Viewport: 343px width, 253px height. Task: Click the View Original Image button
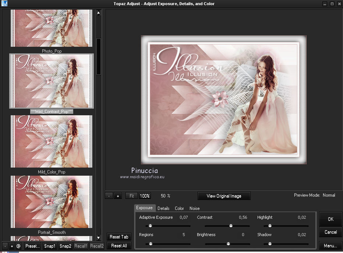pyautogui.click(x=224, y=196)
